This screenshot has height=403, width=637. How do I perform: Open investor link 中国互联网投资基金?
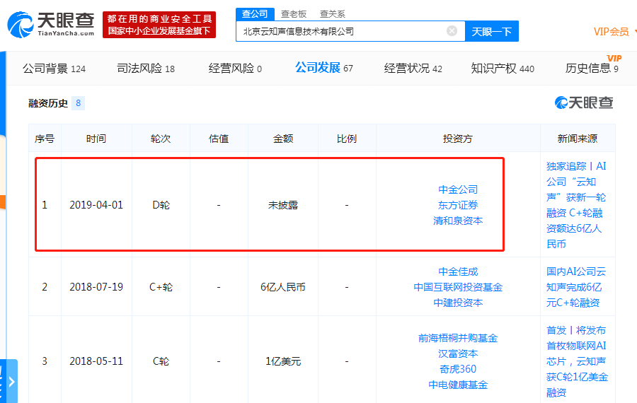(x=458, y=287)
